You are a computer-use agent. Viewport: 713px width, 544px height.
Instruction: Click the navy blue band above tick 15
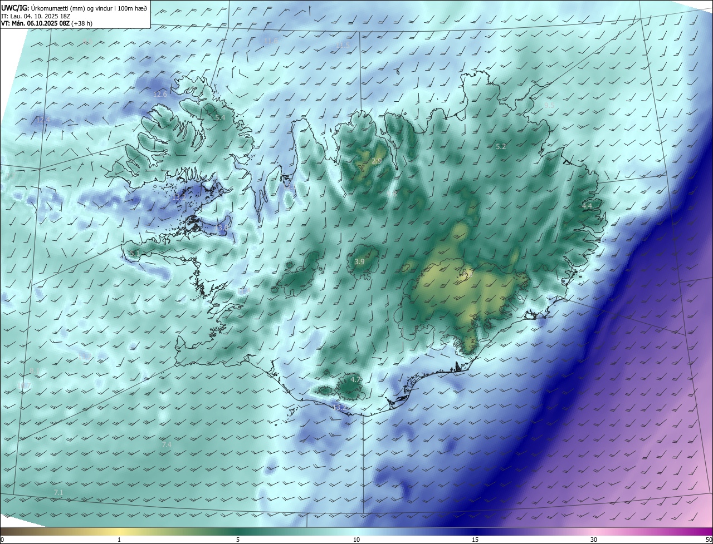tap(475, 531)
